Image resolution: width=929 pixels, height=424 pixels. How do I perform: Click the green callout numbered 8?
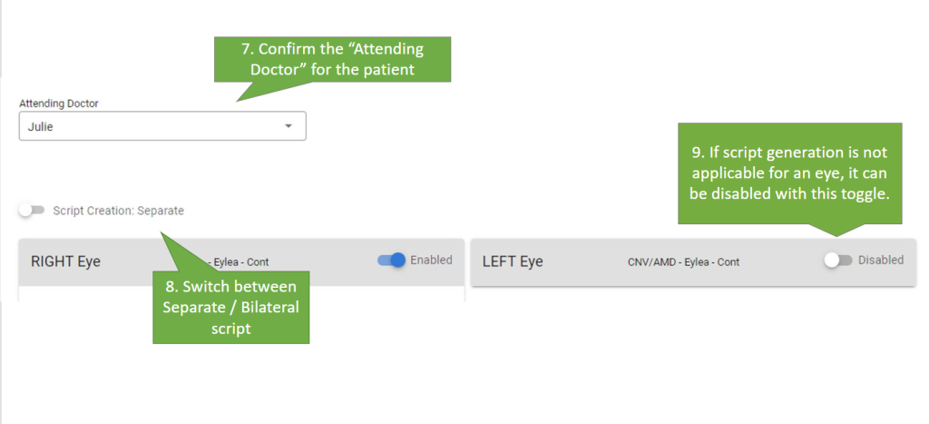click(231, 307)
